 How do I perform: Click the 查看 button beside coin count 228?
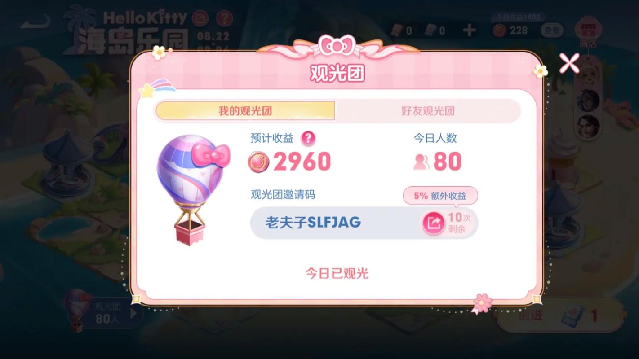552,31
